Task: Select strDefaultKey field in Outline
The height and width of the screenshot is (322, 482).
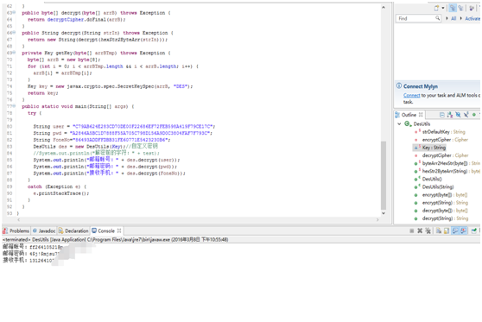Action: pos(440,132)
